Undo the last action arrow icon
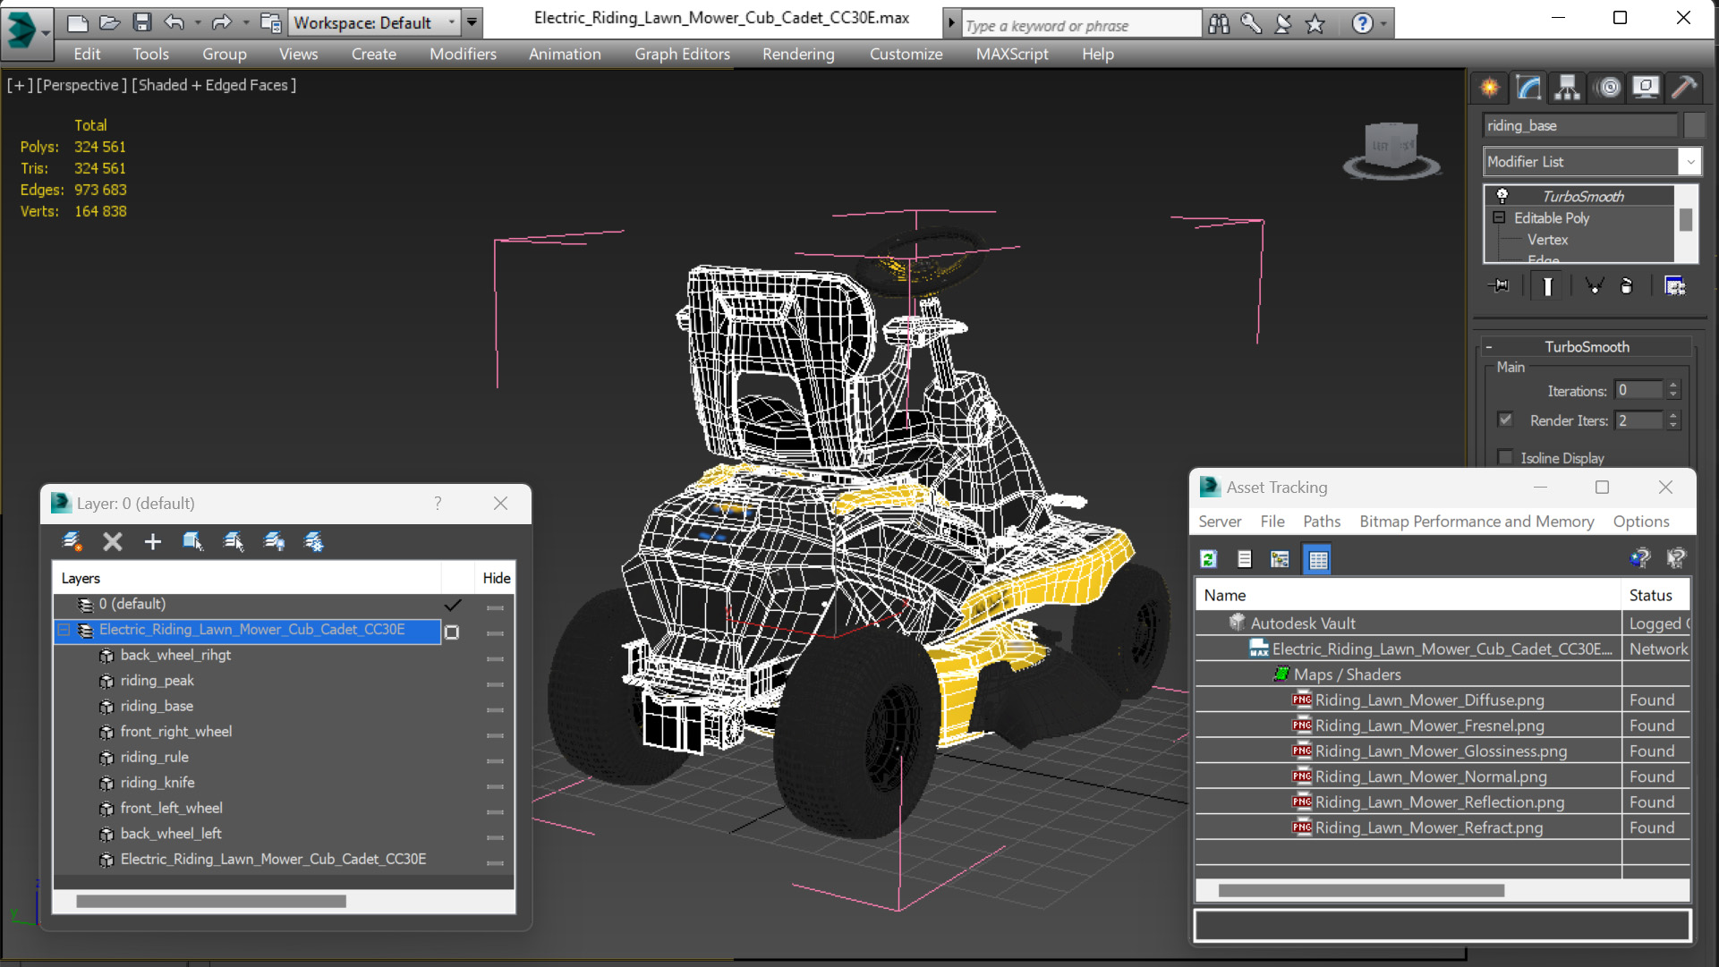The height and width of the screenshot is (967, 1719). point(174,22)
